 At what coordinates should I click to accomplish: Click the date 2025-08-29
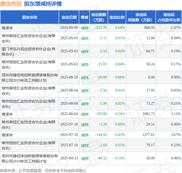(69, 77)
